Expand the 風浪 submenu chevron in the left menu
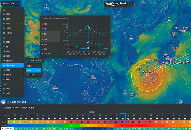 coord(21,23)
